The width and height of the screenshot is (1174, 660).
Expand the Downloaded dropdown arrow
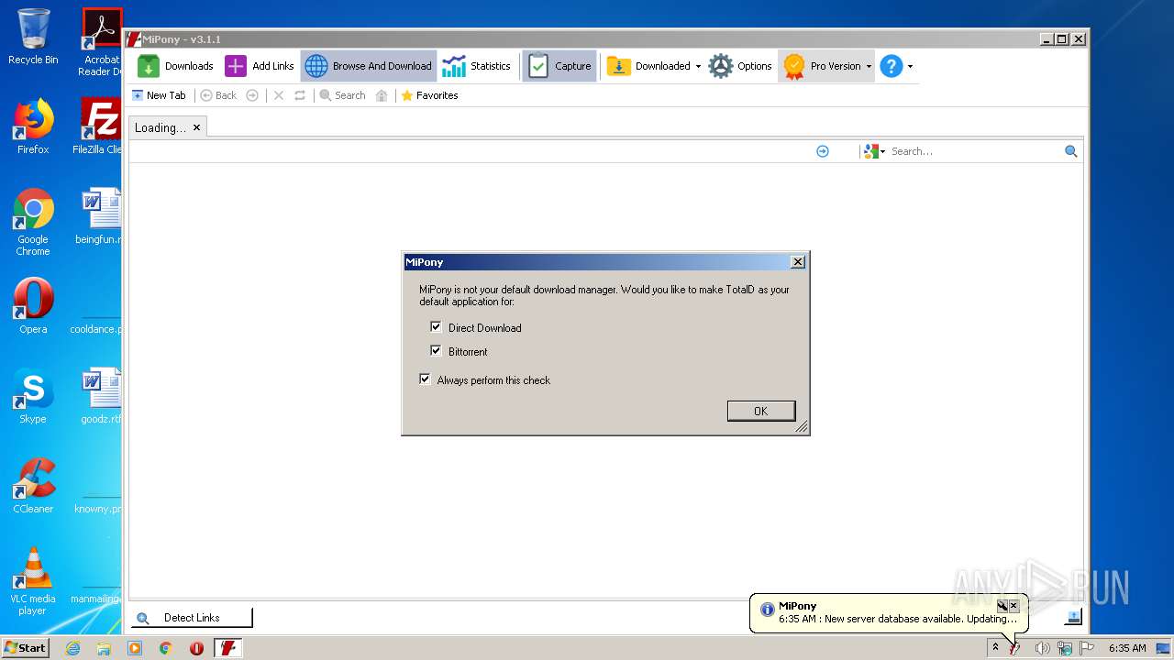pos(698,66)
